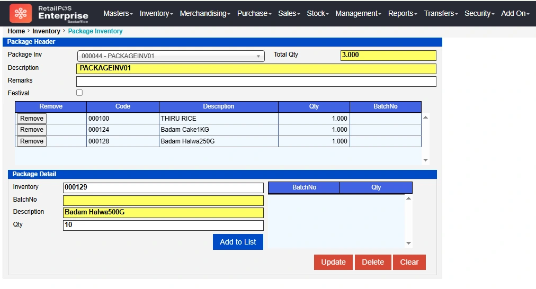The image size is (536, 289).
Task: Click BatchNo column header in item table
Action: tap(386, 106)
